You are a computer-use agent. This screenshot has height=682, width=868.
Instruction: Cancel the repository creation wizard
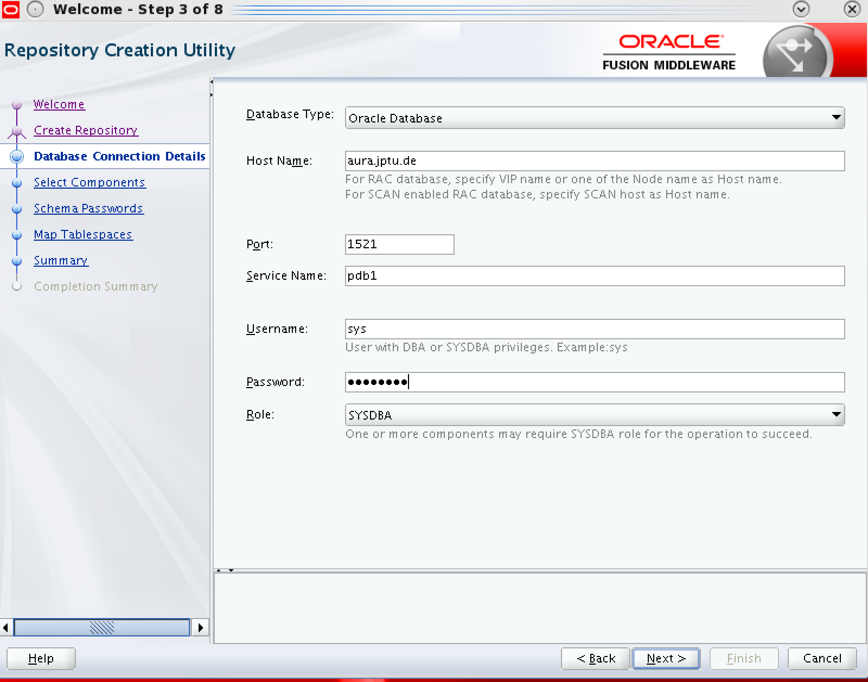[822, 658]
